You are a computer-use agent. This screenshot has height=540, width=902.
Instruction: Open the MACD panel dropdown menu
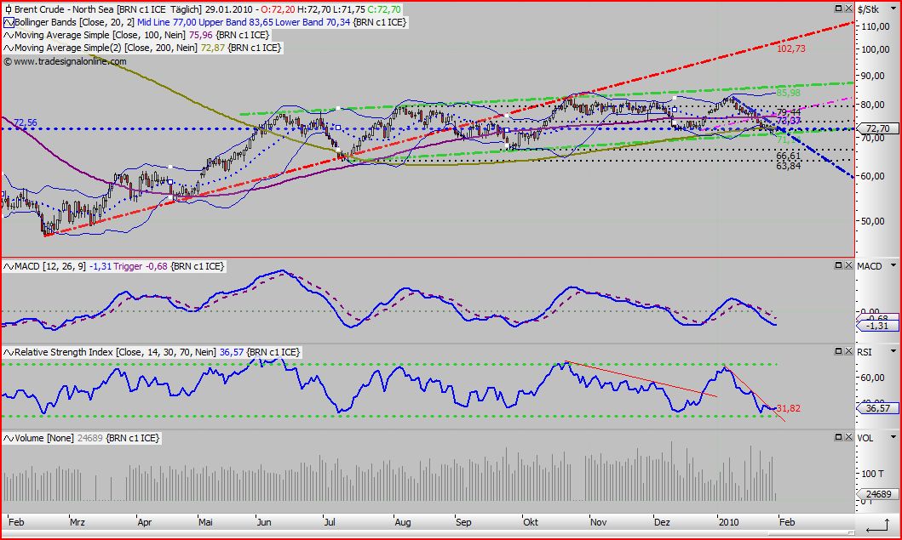893,265
